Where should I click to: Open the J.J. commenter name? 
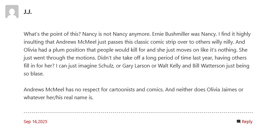click(28, 12)
